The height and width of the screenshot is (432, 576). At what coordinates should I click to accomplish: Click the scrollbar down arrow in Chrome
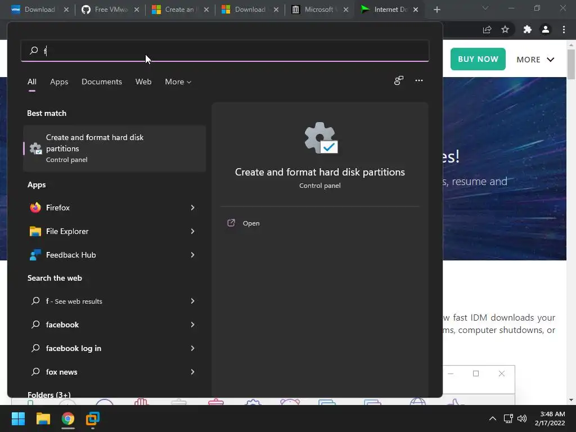coord(571,400)
